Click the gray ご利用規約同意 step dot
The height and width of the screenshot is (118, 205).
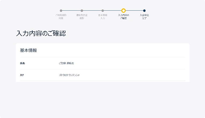coord(61,11)
